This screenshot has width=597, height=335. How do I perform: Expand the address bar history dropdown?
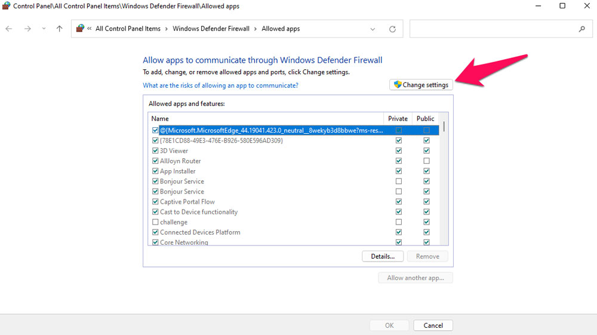pyautogui.click(x=373, y=29)
